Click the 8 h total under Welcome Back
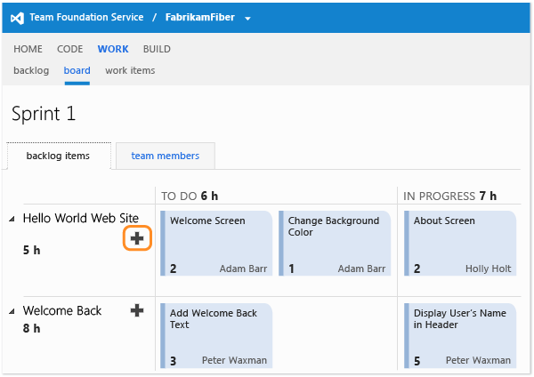Image resolution: width=534 pixels, height=377 pixels. click(32, 328)
